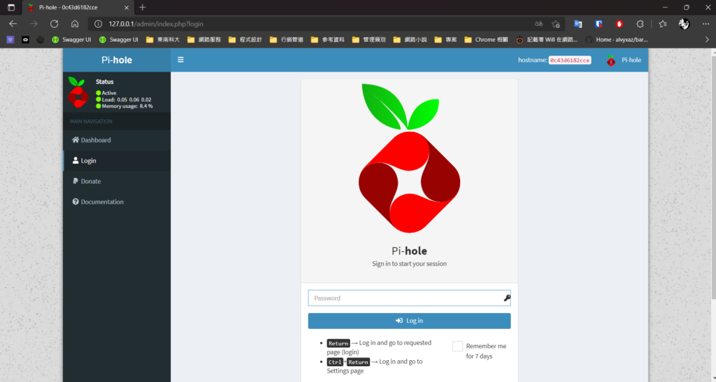Select the Pi-hole - 0c43d6182cce tab
This screenshot has height=382, width=716.
coord(78,8)
